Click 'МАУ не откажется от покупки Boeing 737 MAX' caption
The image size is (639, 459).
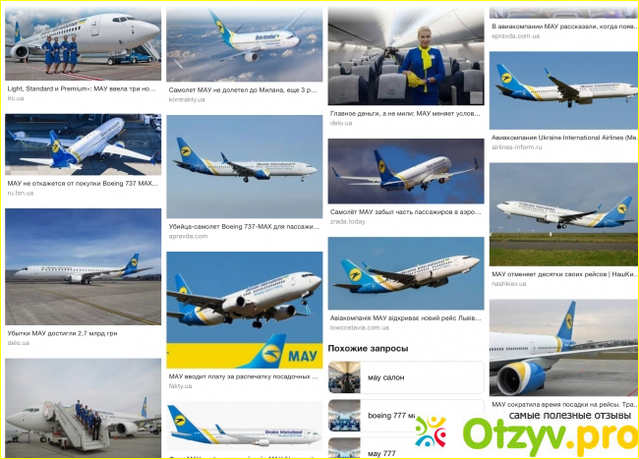(83, 183)
